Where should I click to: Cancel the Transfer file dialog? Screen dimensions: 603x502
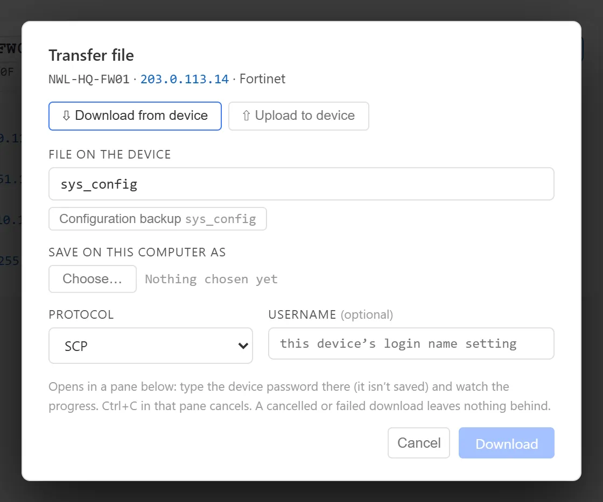[x=419, y=443]
